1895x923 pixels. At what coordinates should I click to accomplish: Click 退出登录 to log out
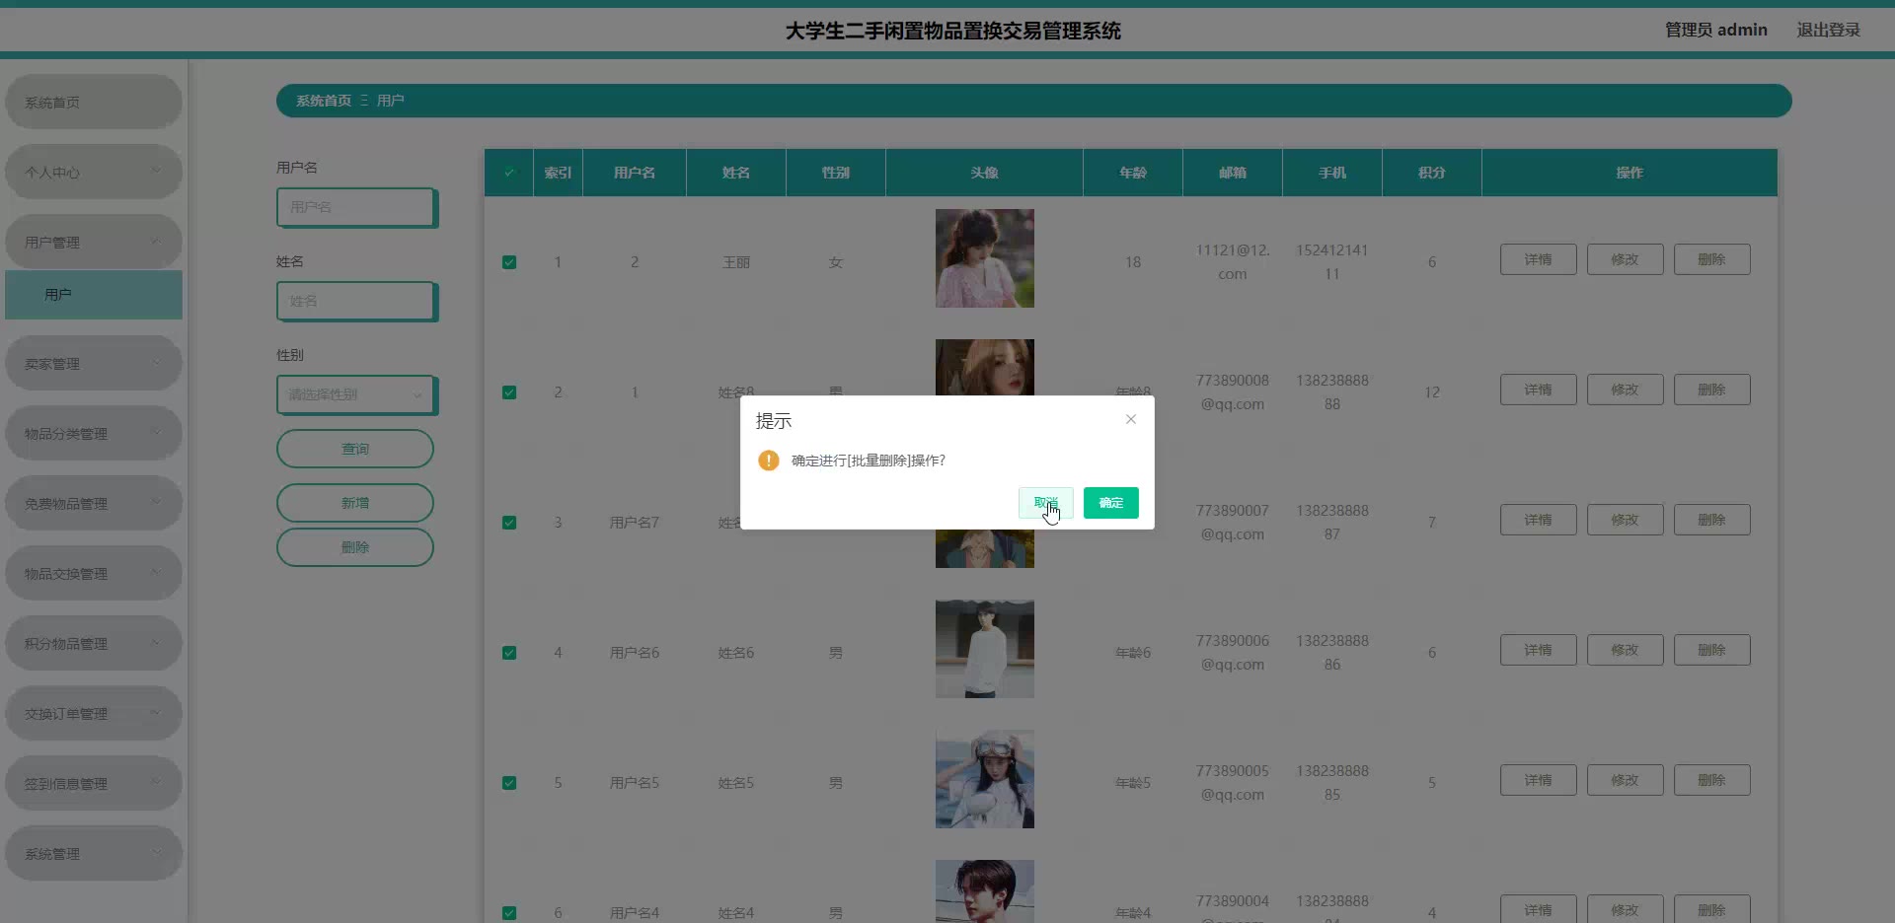tap(1828, 30)
